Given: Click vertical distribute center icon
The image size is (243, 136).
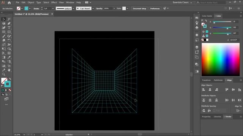Looking at the screenshot, I should tap(210, 100).
